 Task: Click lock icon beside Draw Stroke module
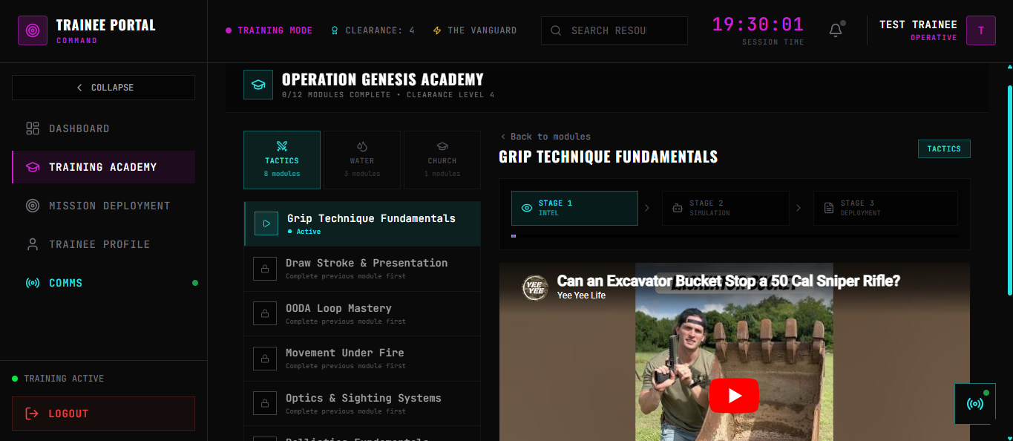click(265, 269)
